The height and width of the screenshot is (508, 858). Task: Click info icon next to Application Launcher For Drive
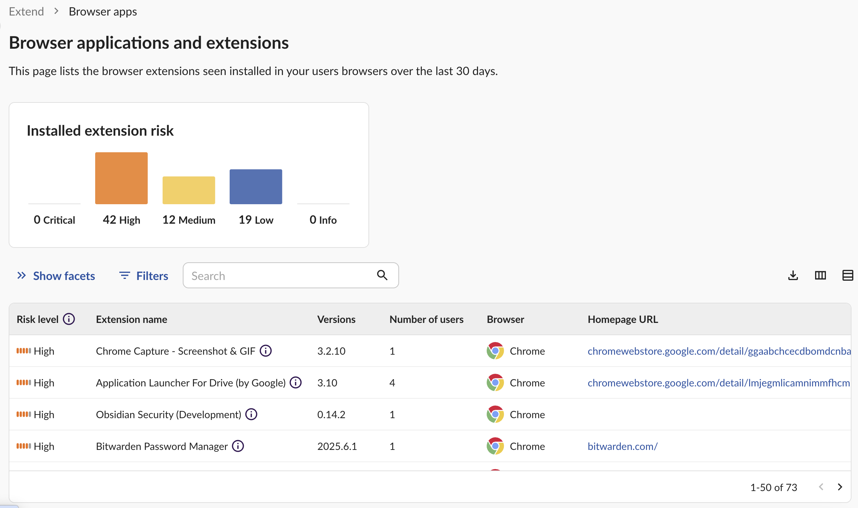click(296, 382)
